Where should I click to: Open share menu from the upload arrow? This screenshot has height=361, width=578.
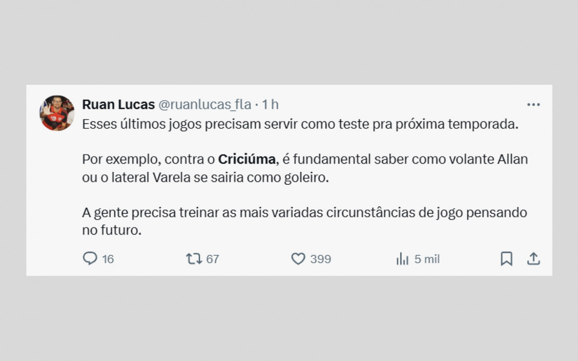(534, 259)
